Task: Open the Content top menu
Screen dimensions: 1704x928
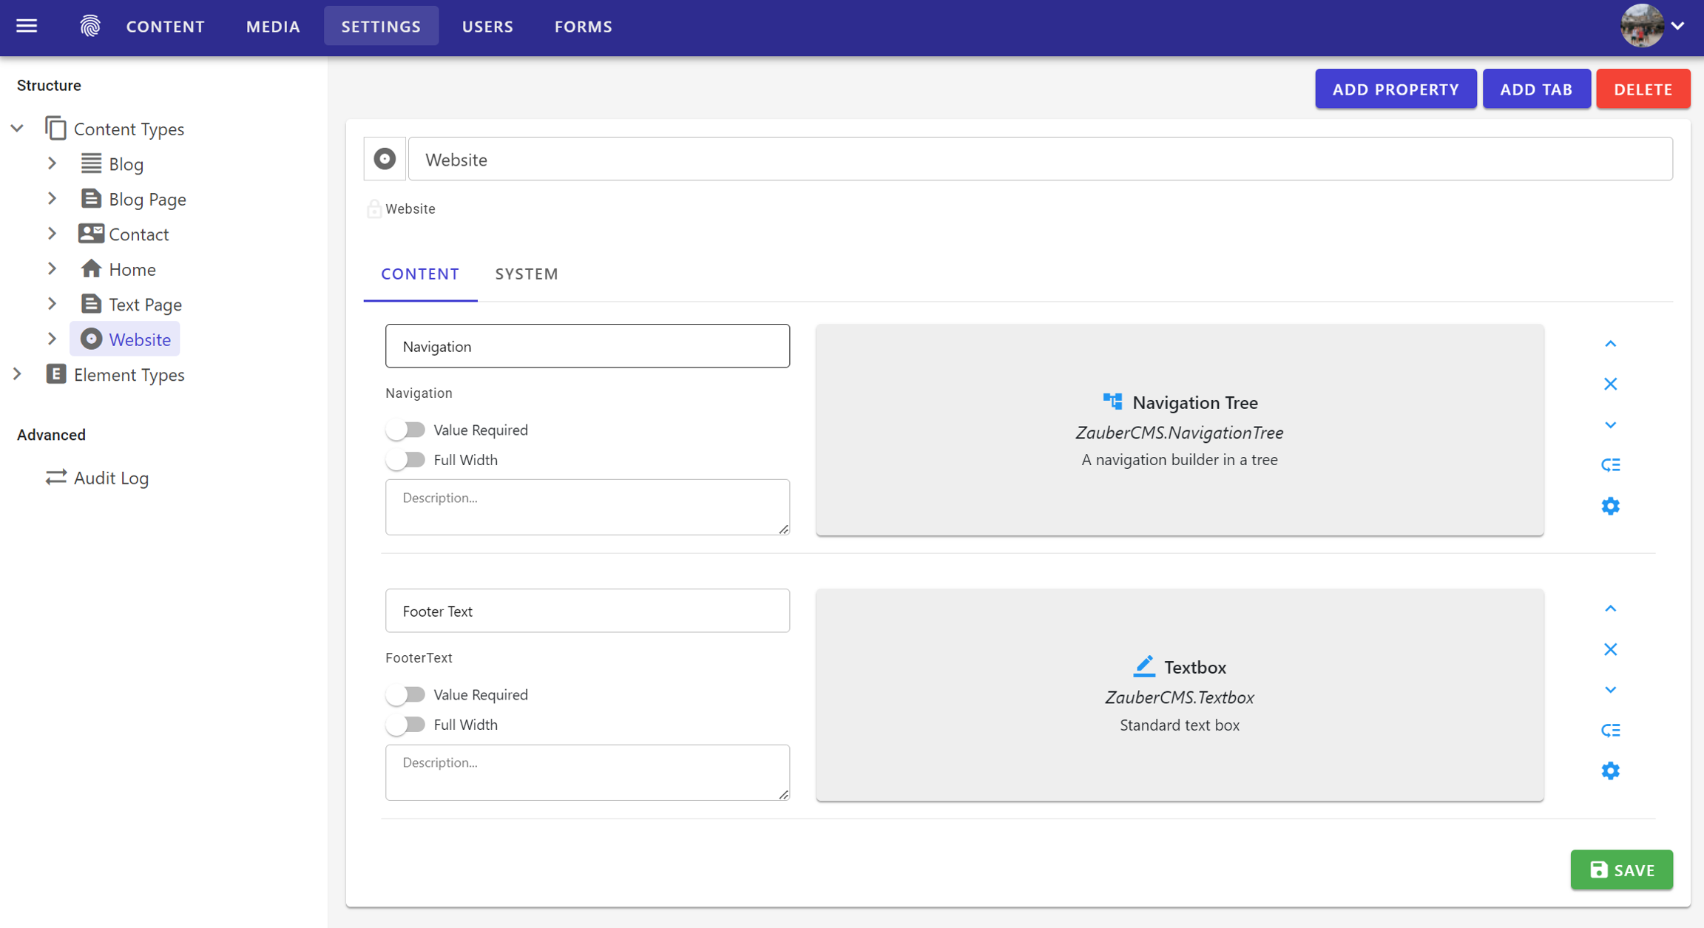Action: coord(165,27)
